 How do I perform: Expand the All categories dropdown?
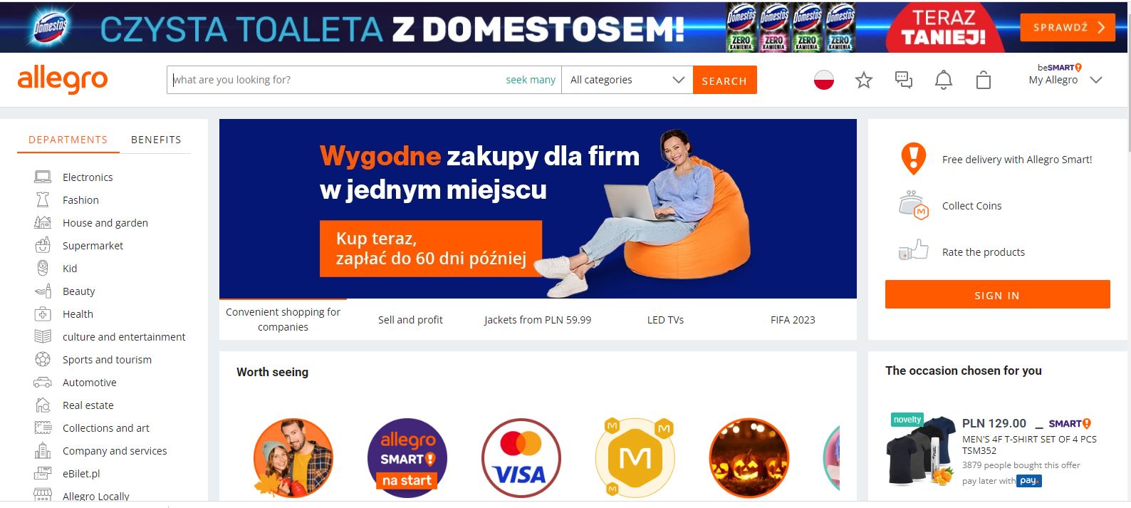[x=627, y=80]
